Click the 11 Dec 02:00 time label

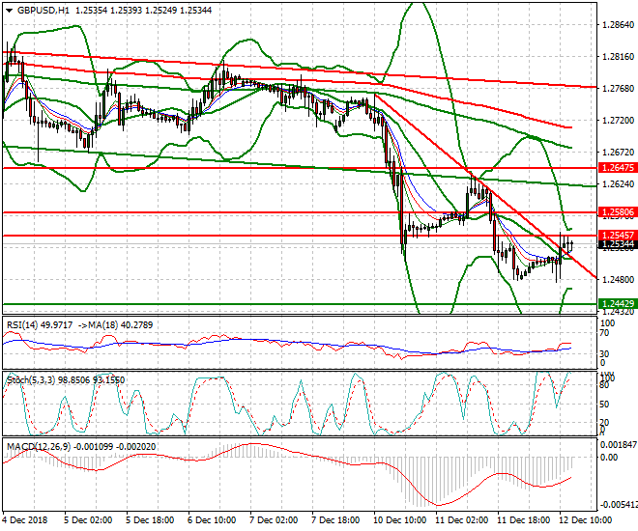coord(462,520)
